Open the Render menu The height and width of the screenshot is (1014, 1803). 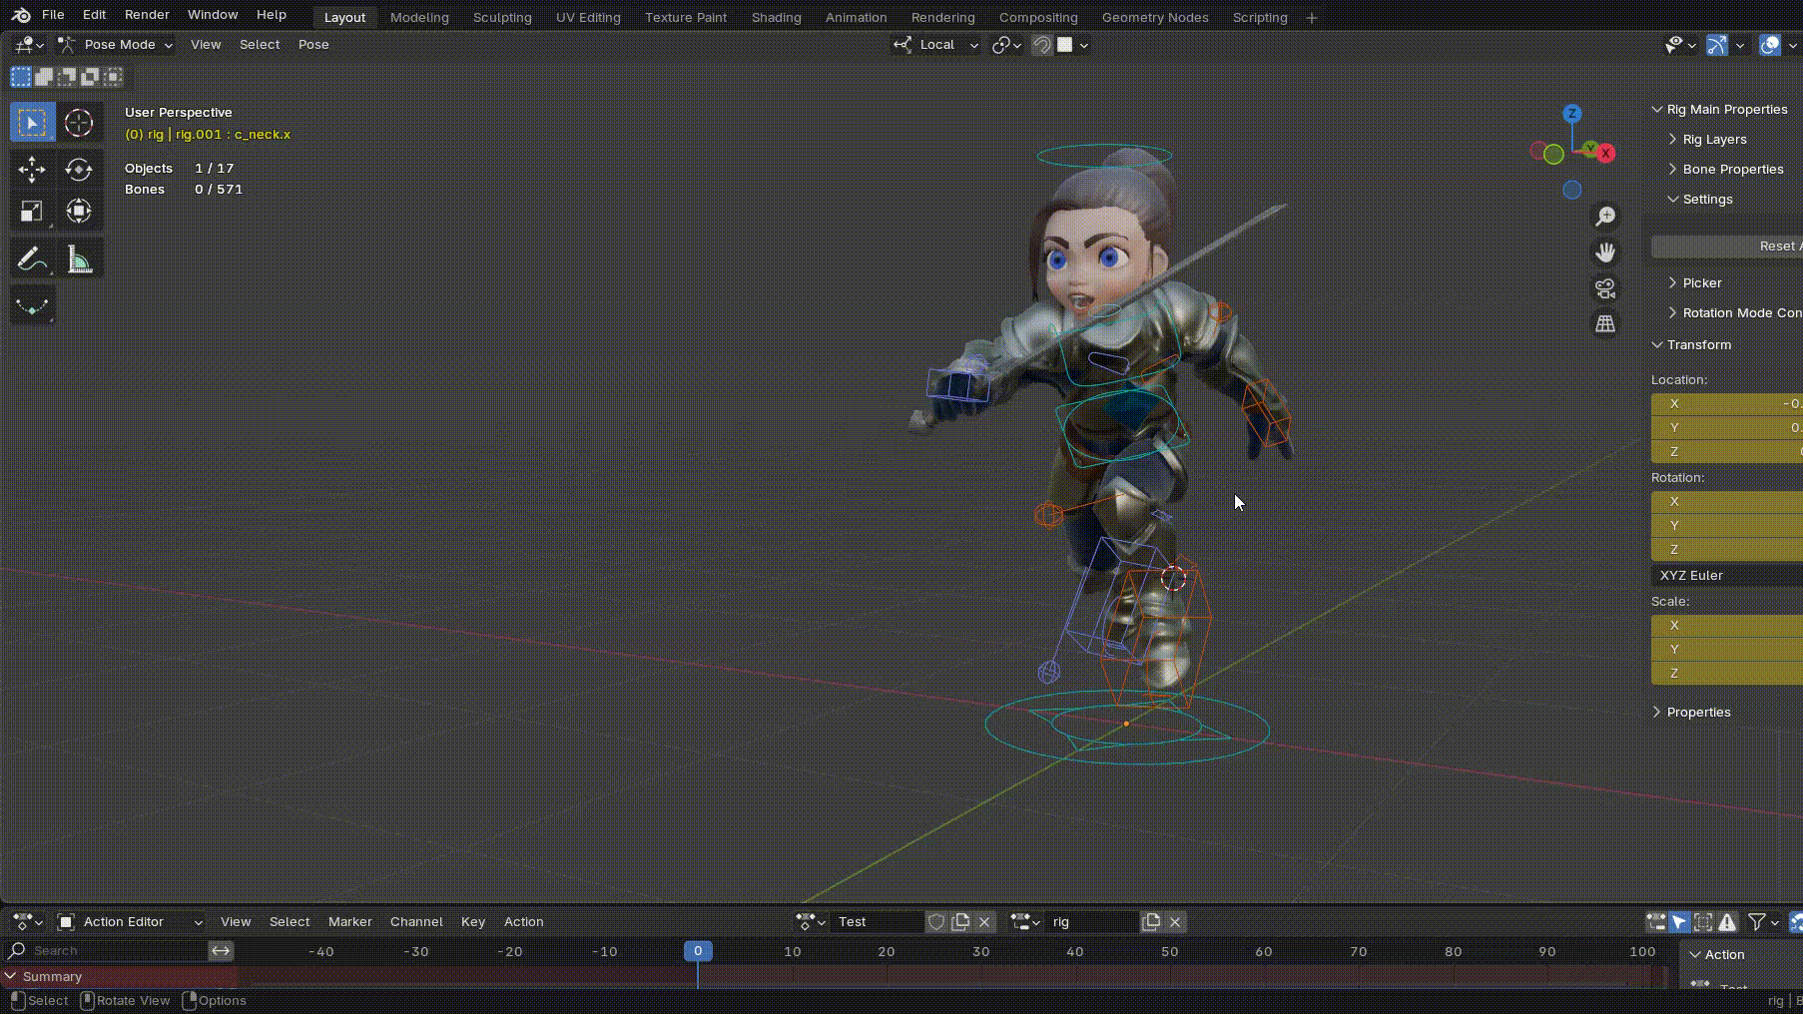(147, 15)
